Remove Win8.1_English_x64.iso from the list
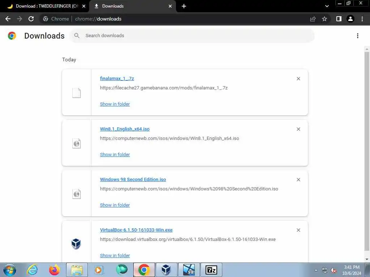Screen dimensions: 370x277 coord(298,129)
